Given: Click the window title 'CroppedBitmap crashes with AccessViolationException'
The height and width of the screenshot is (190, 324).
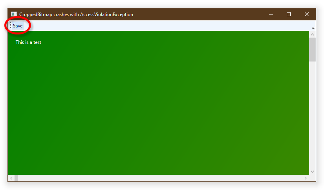Looking at the screenshot, I should point(76,14).
